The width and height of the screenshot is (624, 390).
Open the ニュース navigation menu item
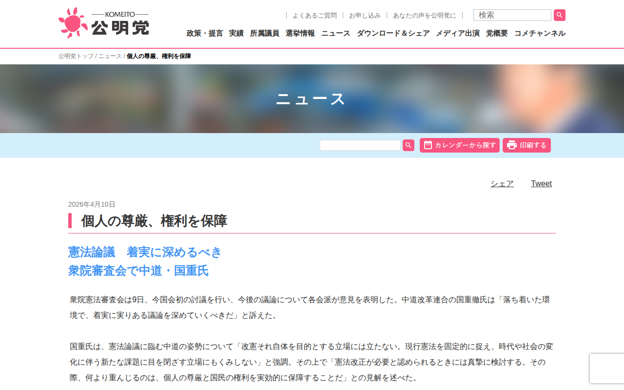[x=336, y=33]
